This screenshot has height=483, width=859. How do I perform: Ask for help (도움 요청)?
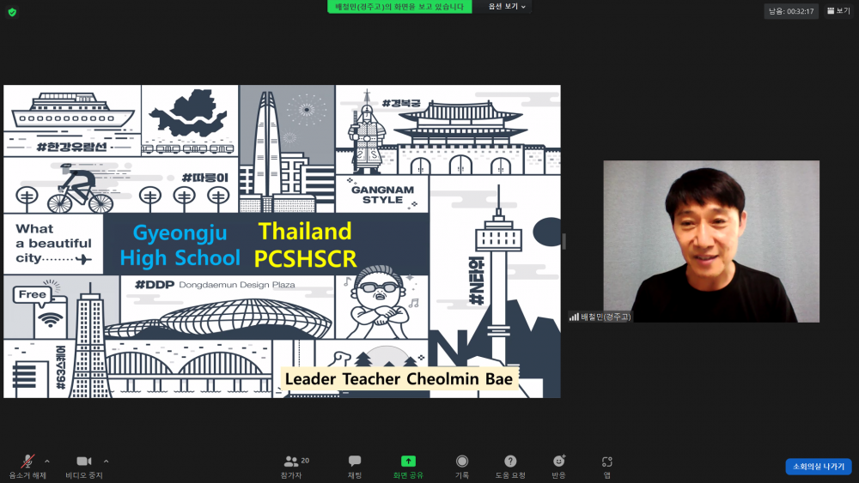tap(510, 468)
